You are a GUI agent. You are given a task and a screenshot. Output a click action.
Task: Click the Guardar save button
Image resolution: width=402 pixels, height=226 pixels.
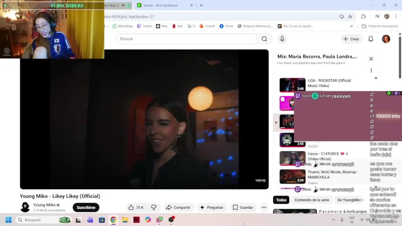(x=243, y=207)
